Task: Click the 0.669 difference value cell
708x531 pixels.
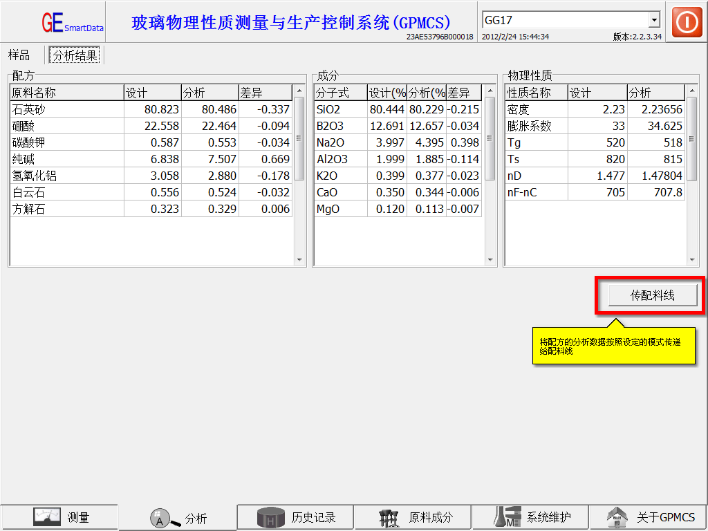Action: click(265, 159)
